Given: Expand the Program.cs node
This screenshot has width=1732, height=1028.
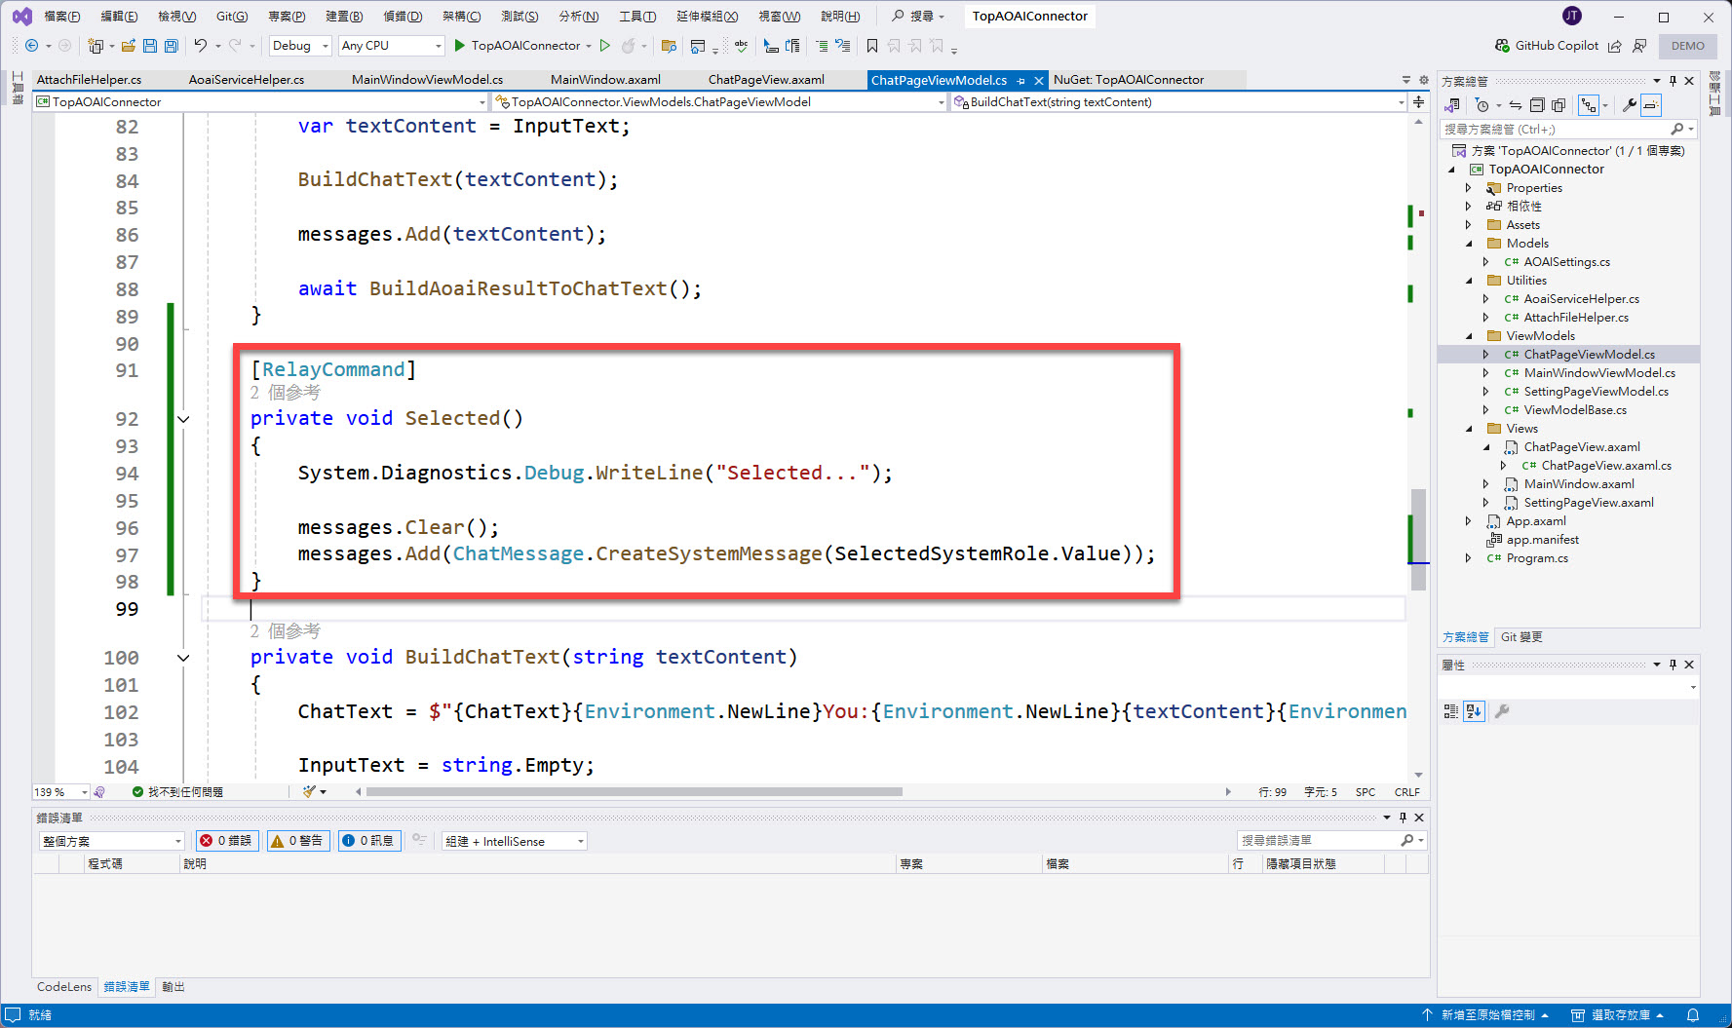Looking at the screenshot, I should [1469, 558].
